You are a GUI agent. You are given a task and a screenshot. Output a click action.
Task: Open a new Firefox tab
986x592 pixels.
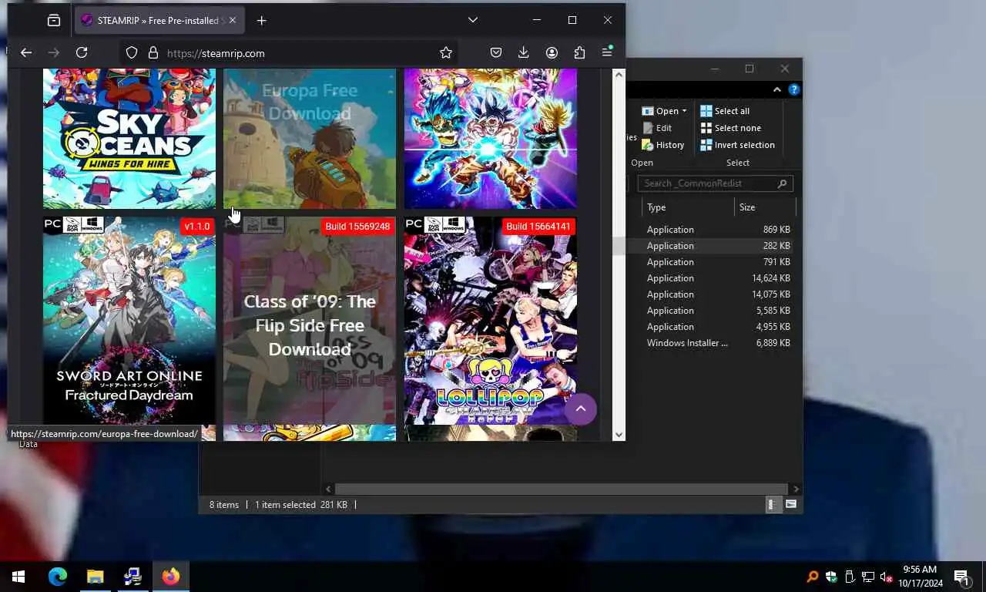(261, 21)
